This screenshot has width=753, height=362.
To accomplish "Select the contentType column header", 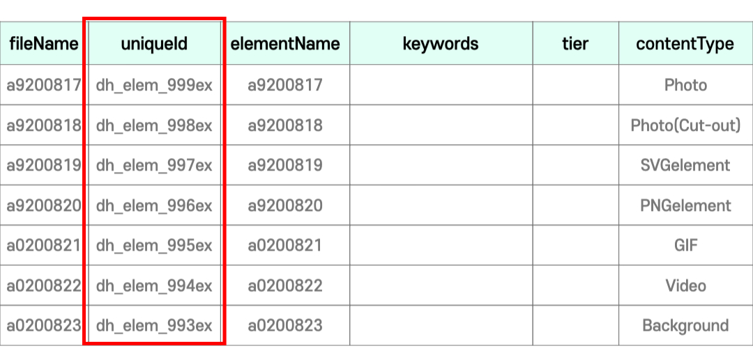I will (x=685, y=44).
